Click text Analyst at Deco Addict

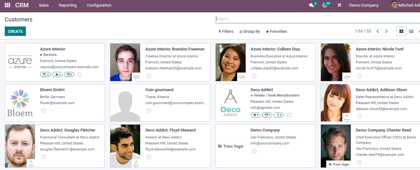click(164, 138)
